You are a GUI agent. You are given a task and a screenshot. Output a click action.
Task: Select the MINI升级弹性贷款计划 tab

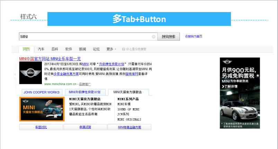85,92
